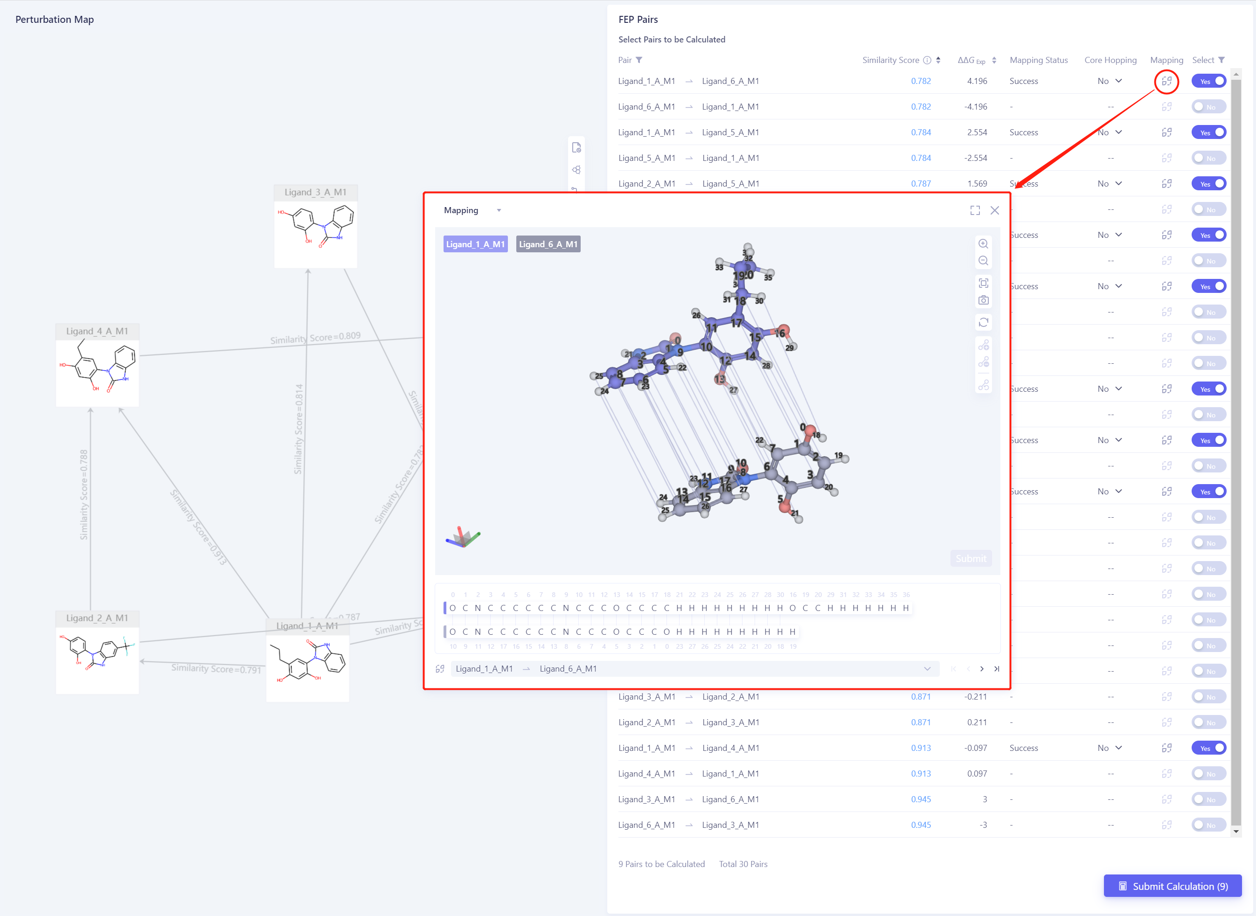Click the add atom mapping icon
The height and width of the screenshot is (916, 1256).
click(983, 346)
